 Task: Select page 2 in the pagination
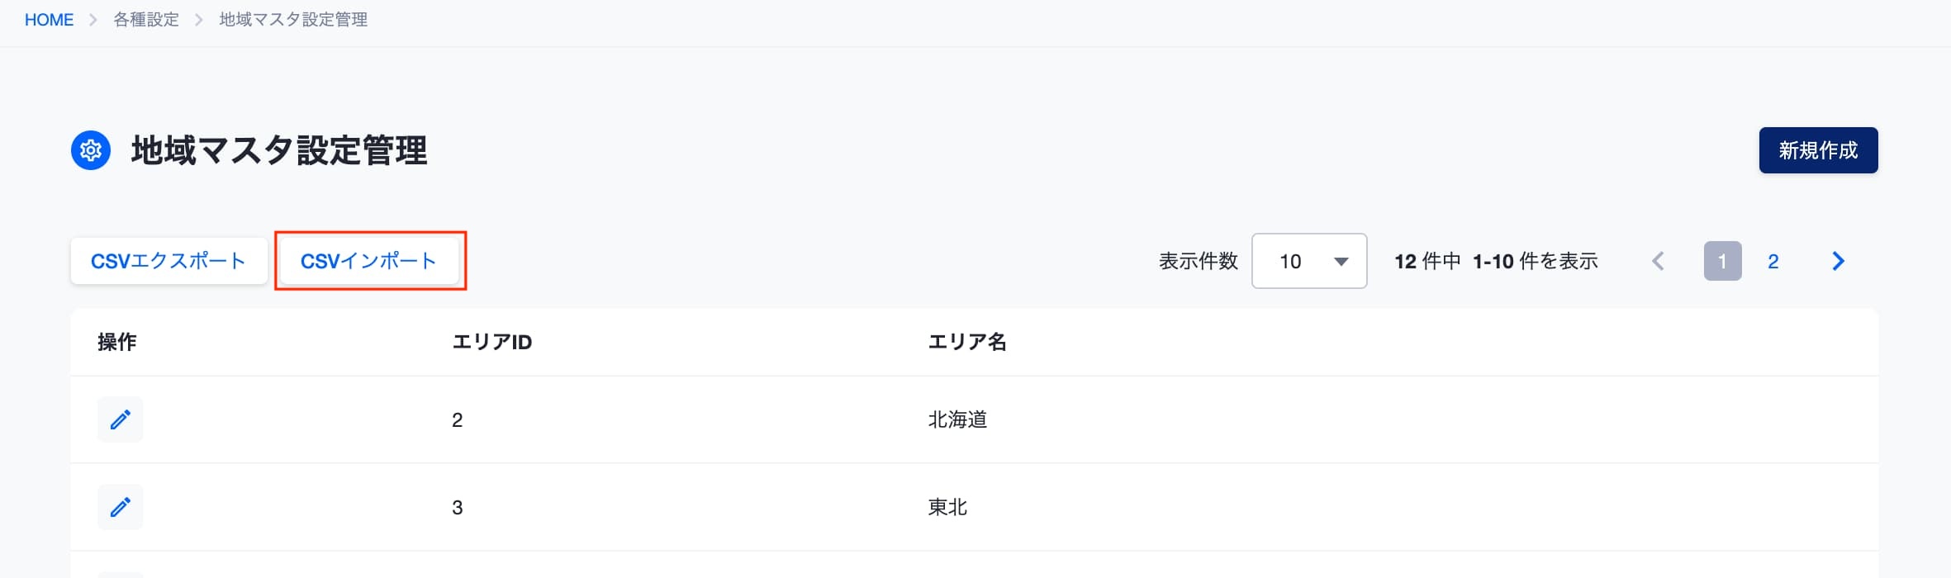1773,261
